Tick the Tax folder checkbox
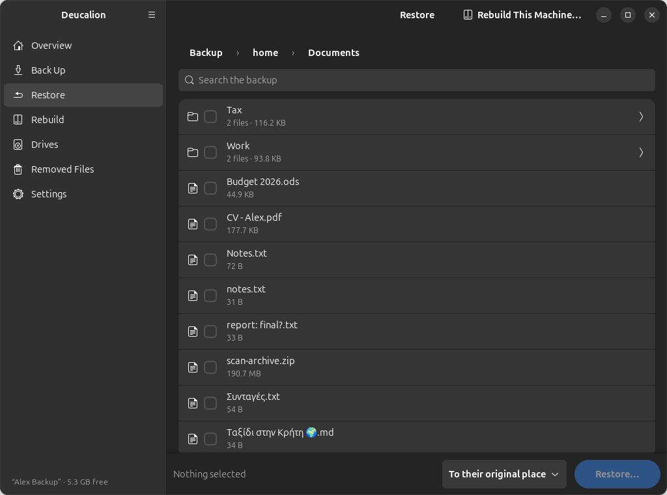This screenshot has width=667, height=495. pyautogui.click(x=210, y=117)
